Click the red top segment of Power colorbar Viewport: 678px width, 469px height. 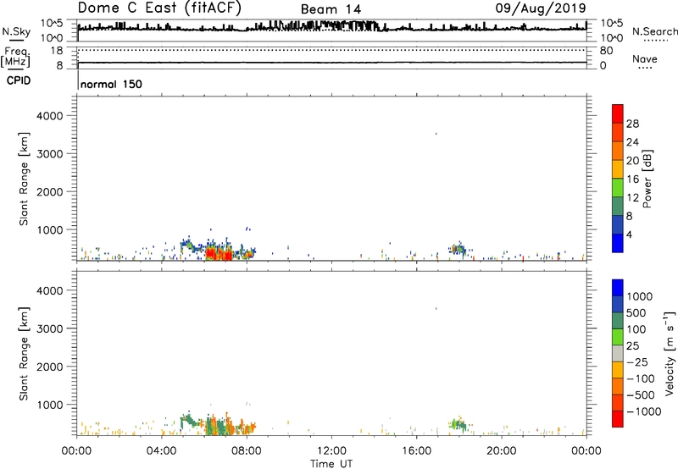[618, 113]
